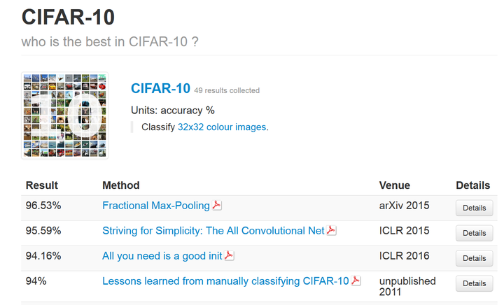Open the Fractional Max-Pooling paper link

coord(156,206)
